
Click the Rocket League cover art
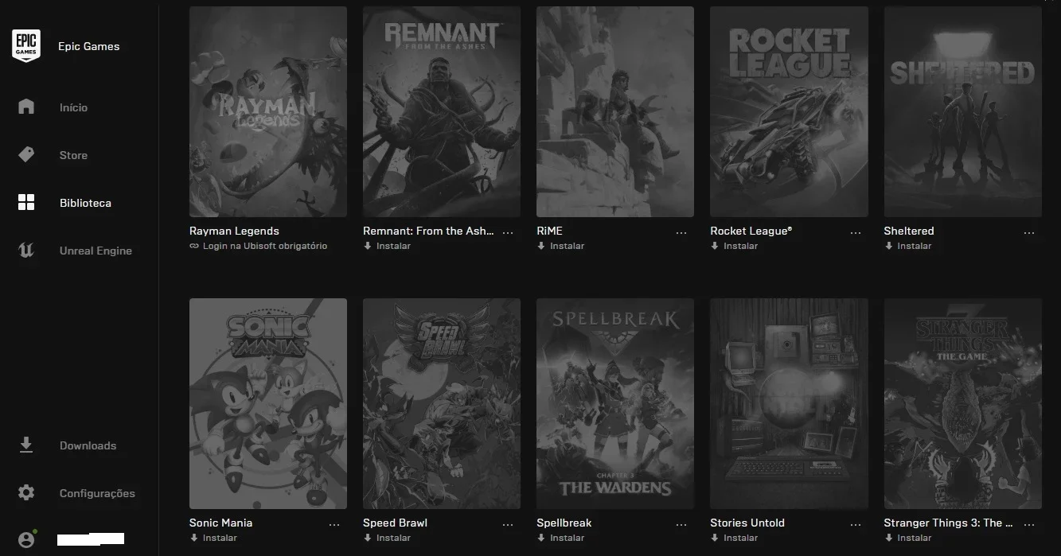(x=789, y=111)
